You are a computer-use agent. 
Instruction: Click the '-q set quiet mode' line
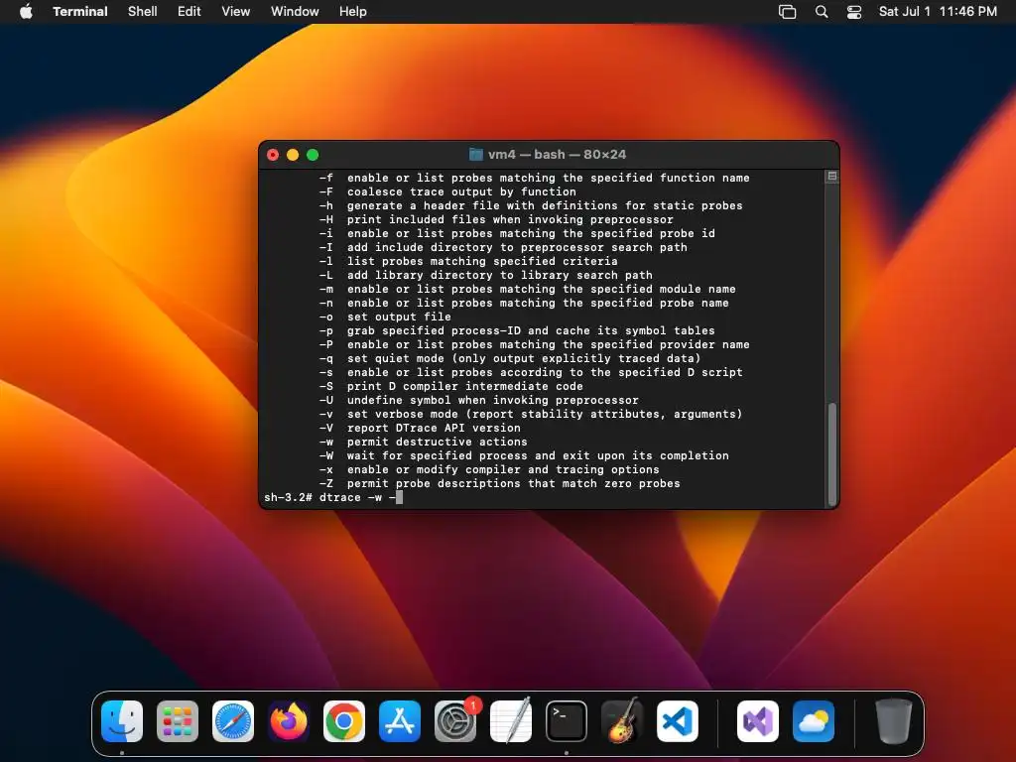510,358
